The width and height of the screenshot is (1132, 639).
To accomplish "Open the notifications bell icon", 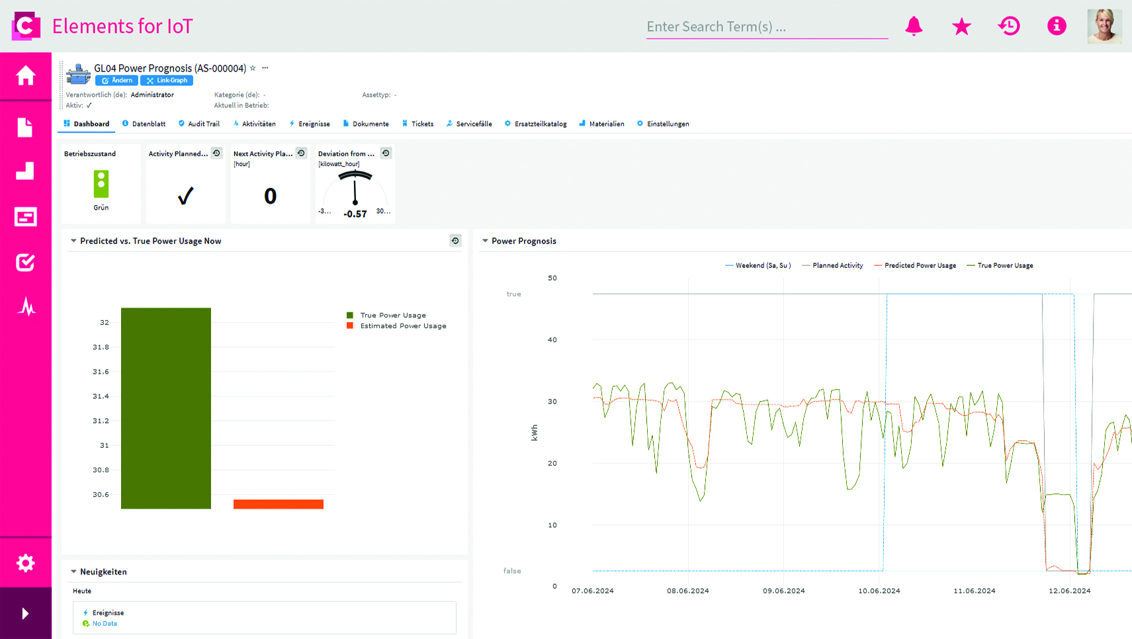I will pos(914,26).
